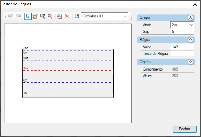Screen dimensions: 201x137
Task: Click the redo arrow icon
Action: (x=18, y=16)
